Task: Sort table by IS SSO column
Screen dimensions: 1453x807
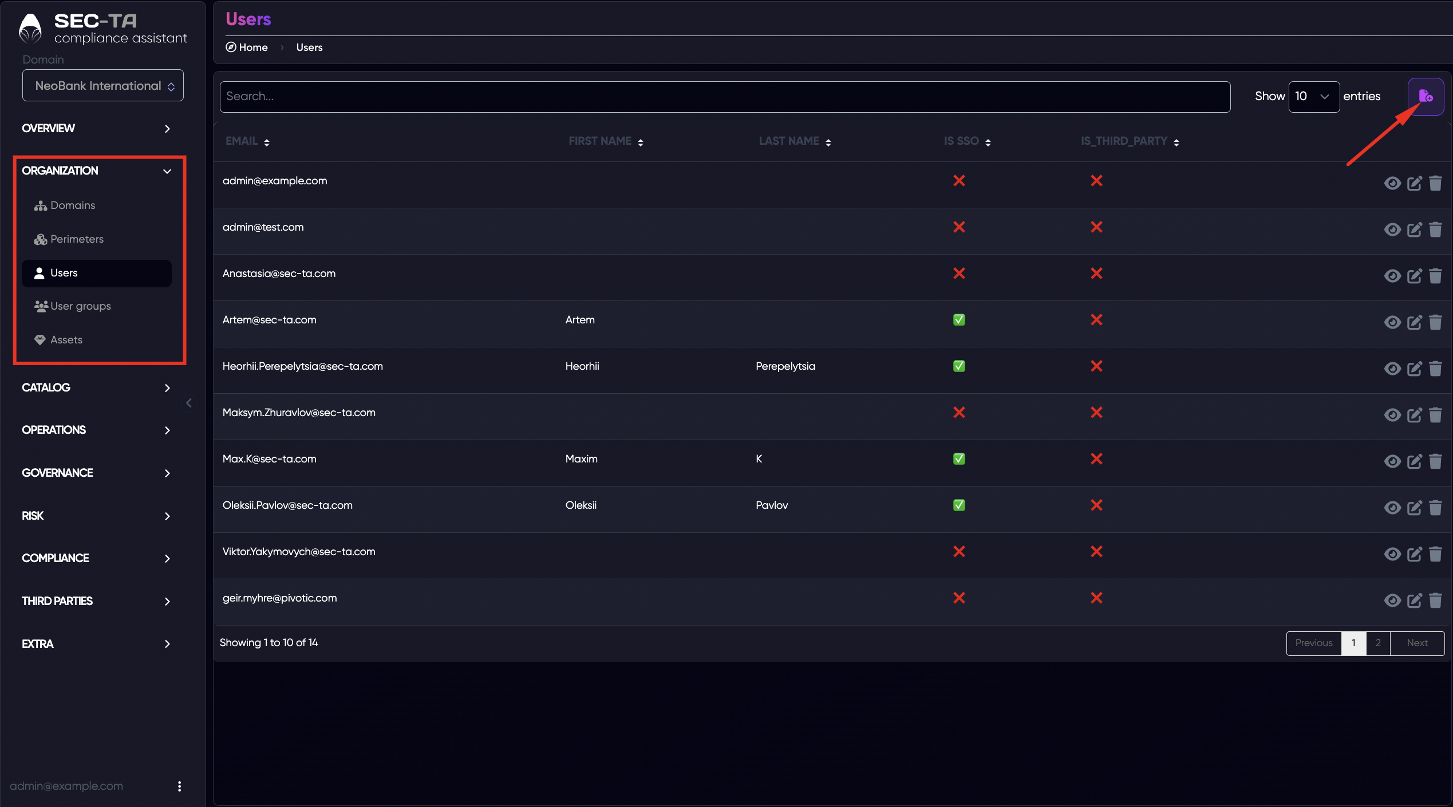Action: coord(967,141)
